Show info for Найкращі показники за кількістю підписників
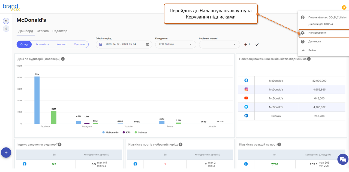 point(309,59)
